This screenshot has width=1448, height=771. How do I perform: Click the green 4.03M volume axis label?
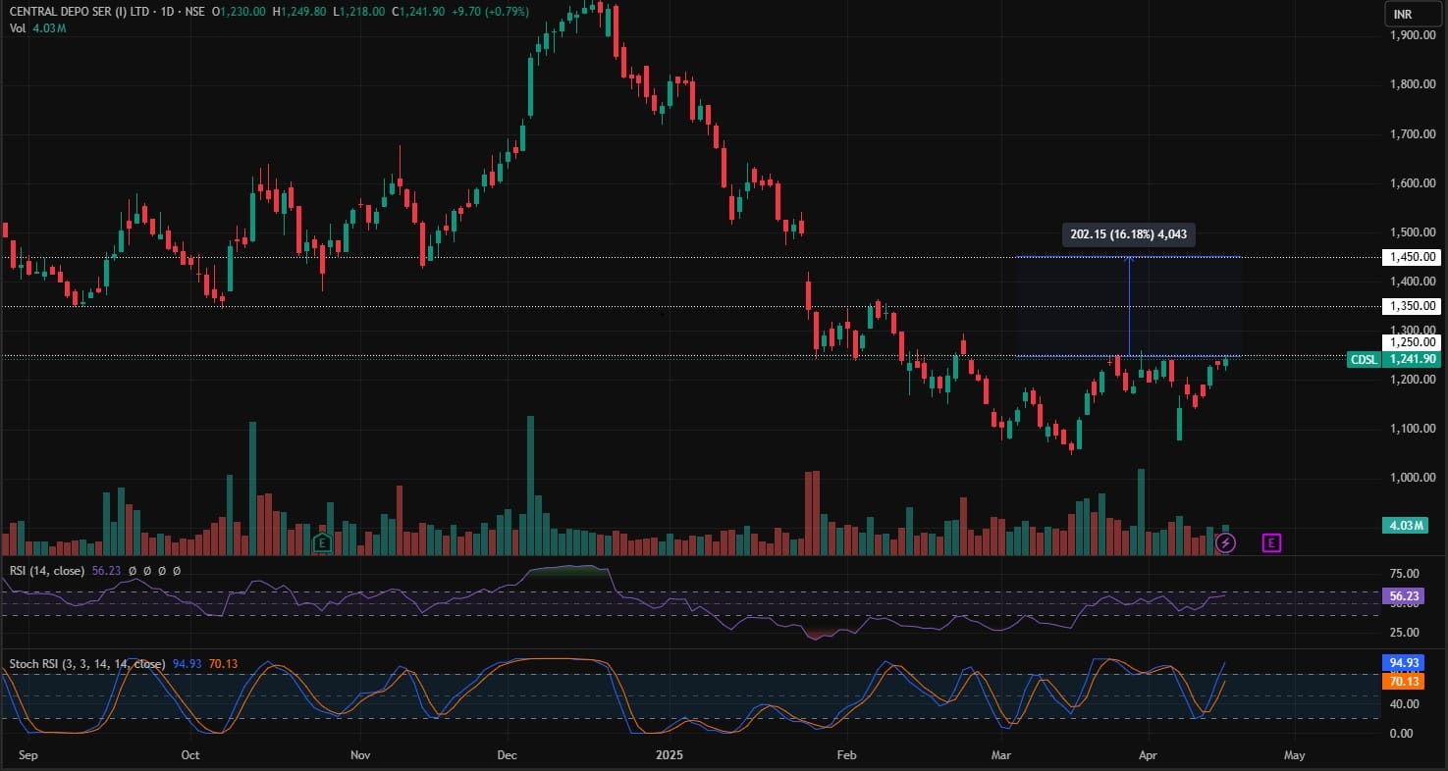click(x=1406, y=526)
